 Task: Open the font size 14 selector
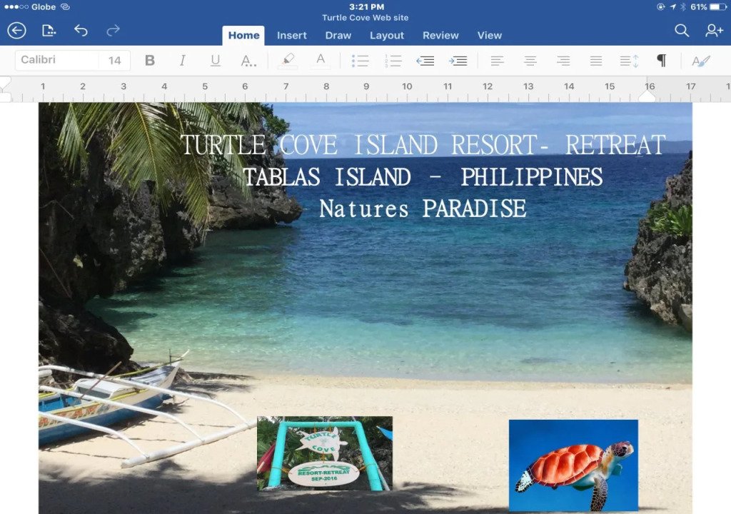click(115, 61)
